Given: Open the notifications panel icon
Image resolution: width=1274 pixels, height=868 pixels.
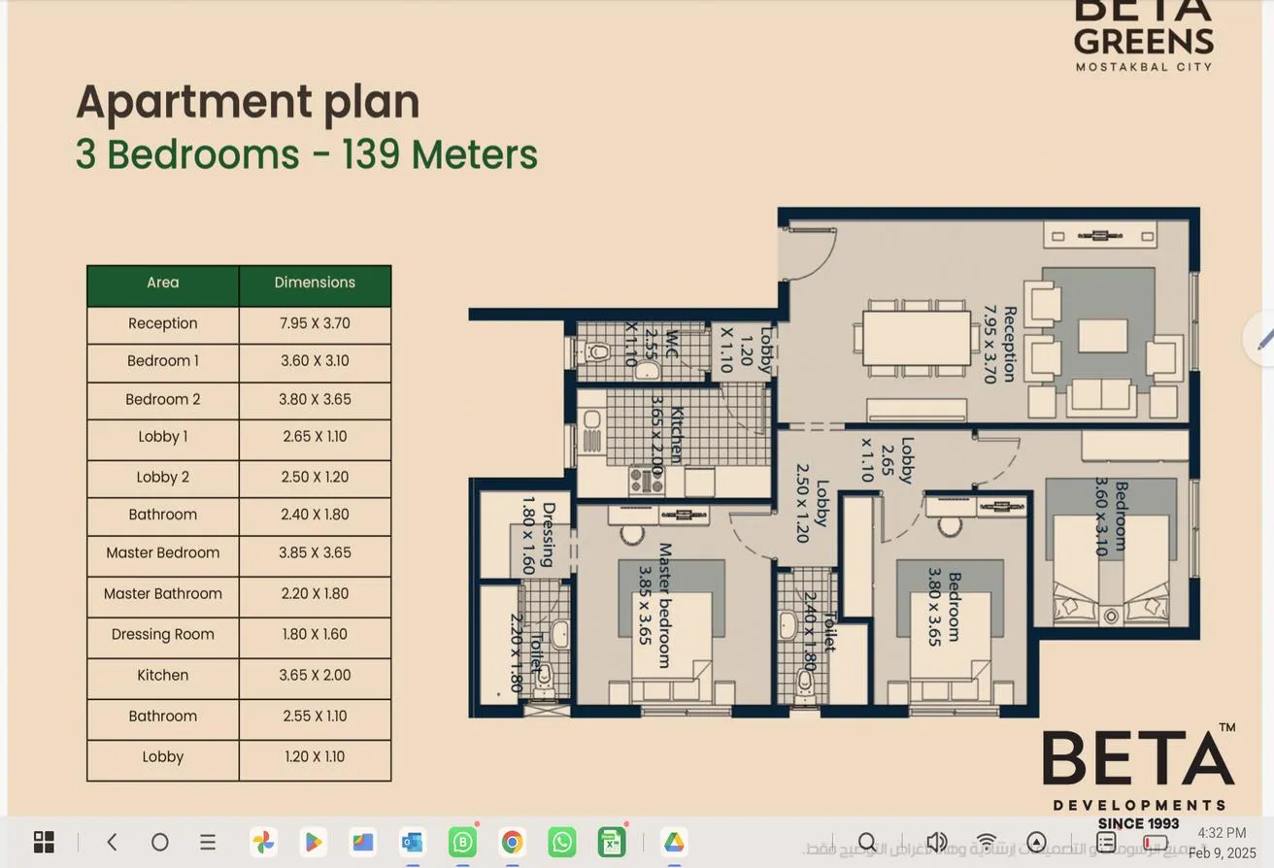Looking at the screenshot, I should coord(1106,842).
